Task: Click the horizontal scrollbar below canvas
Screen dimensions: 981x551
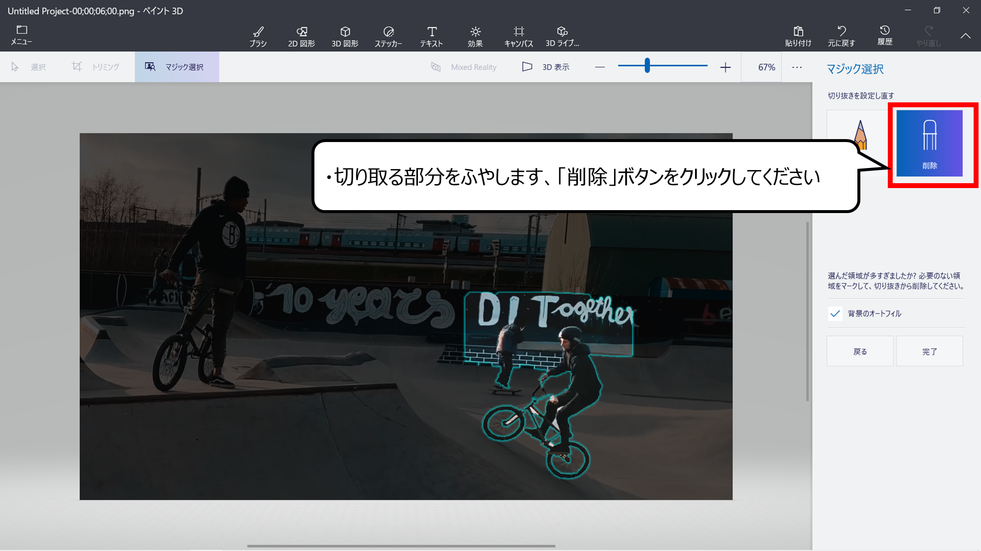Action: click(401, 546)
